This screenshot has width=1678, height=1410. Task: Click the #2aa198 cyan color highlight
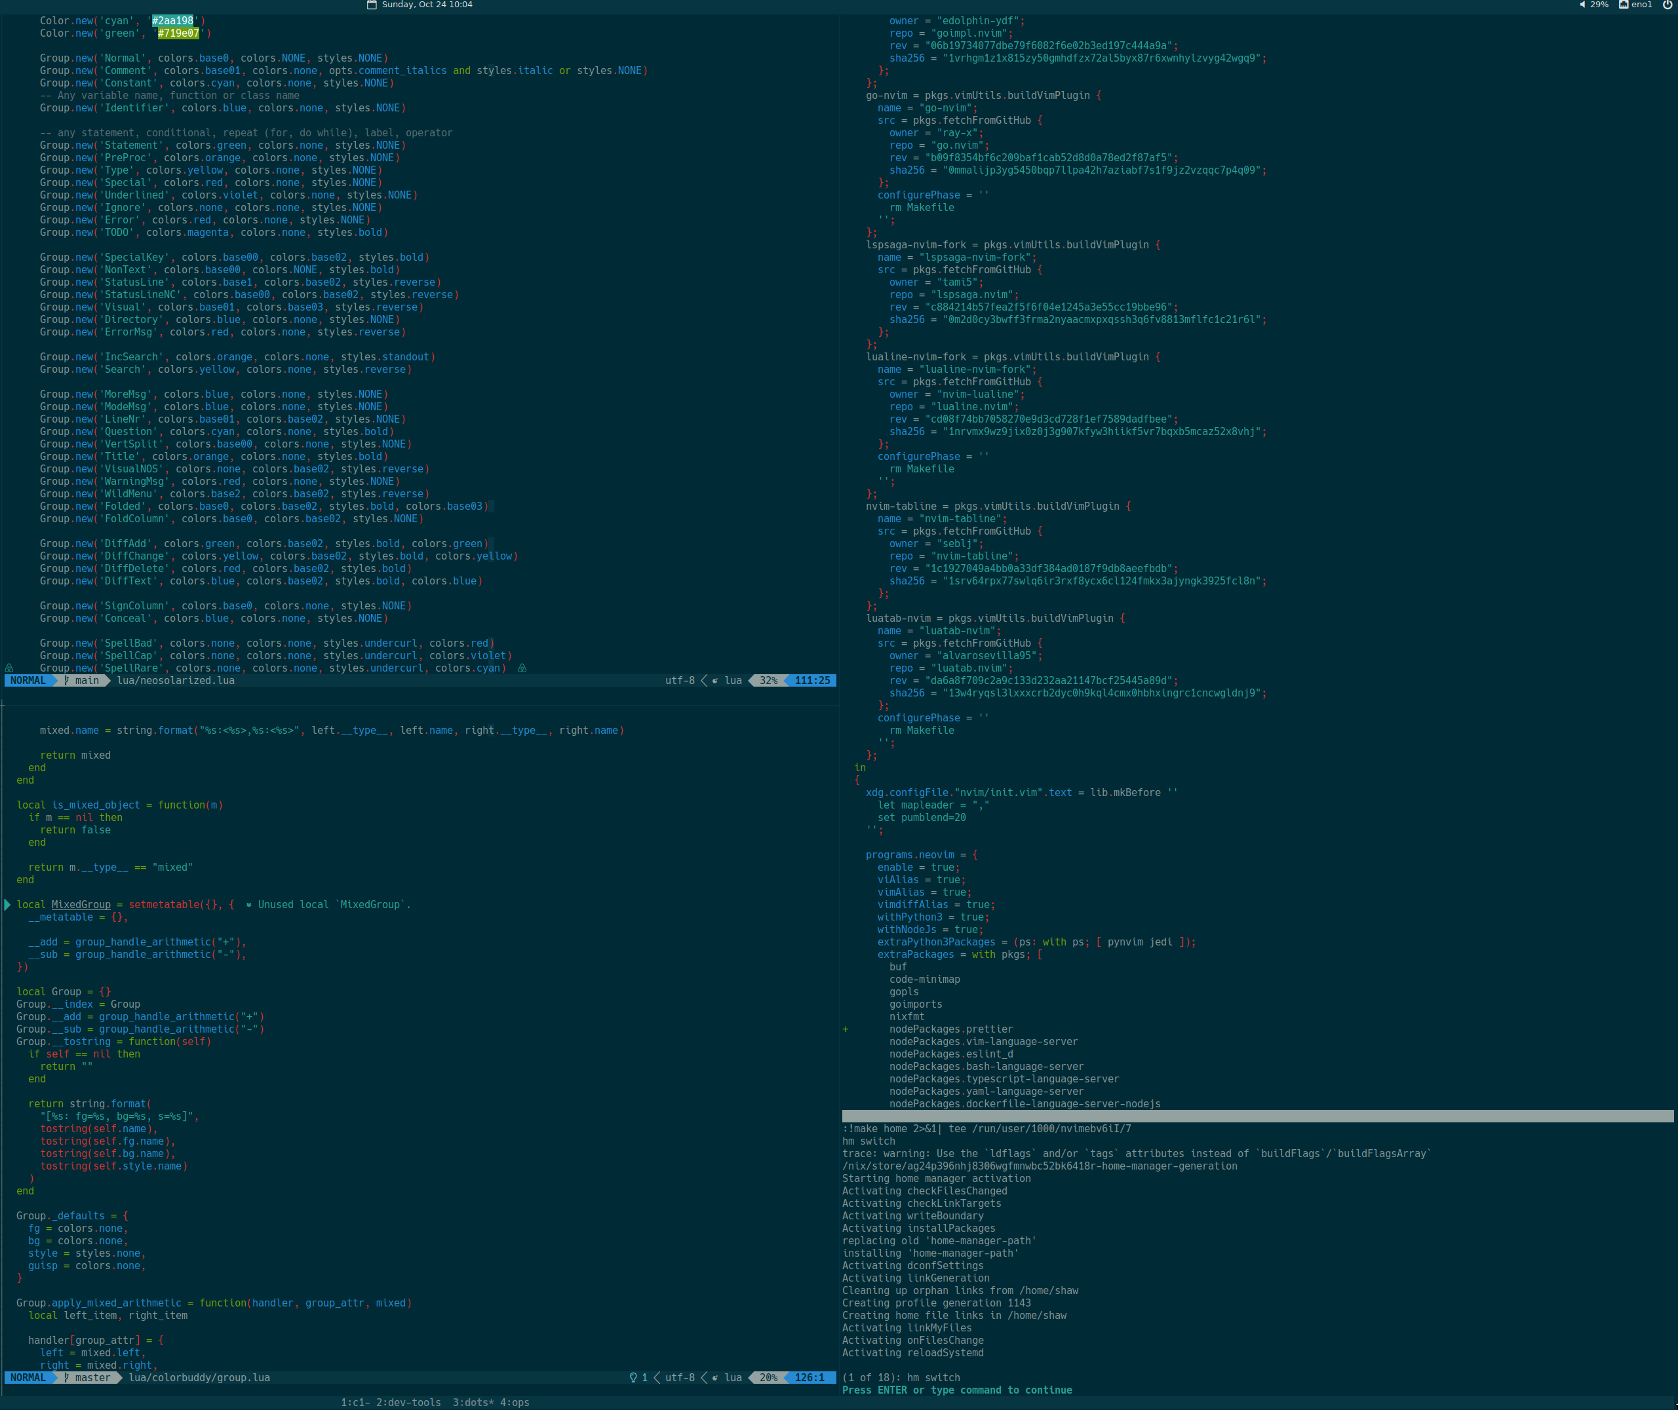click(172, 21)
